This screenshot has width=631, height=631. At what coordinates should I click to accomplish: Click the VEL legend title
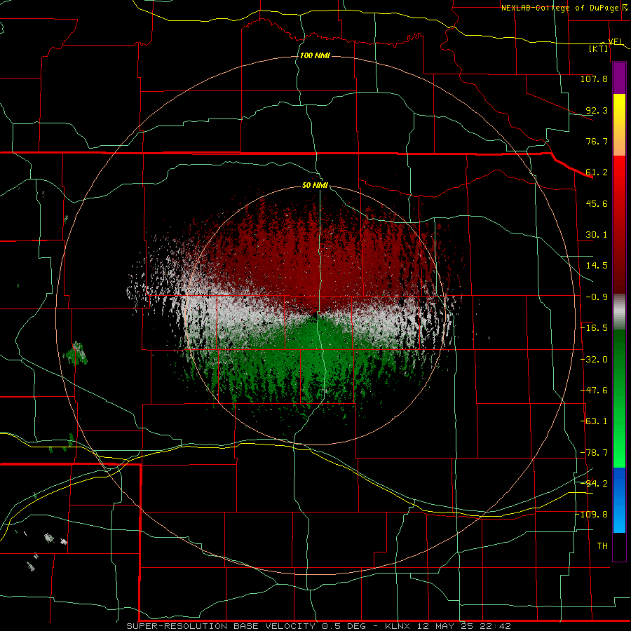(x=616, y=41)
